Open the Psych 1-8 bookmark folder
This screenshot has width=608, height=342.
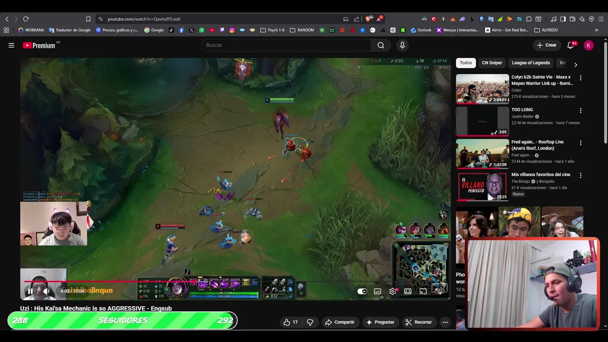pyautogui.click(x=272, y=30)
